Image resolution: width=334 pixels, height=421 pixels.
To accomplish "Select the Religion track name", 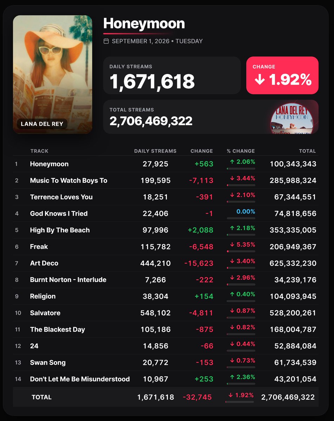I will tap(43, 296).
